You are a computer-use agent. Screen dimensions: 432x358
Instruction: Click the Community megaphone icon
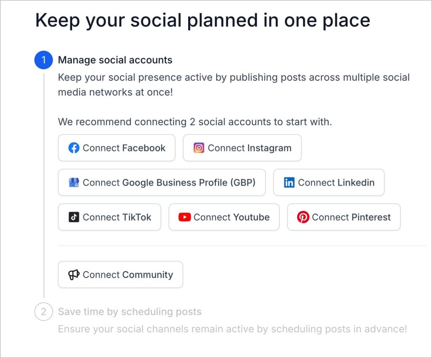pos(74,275)
